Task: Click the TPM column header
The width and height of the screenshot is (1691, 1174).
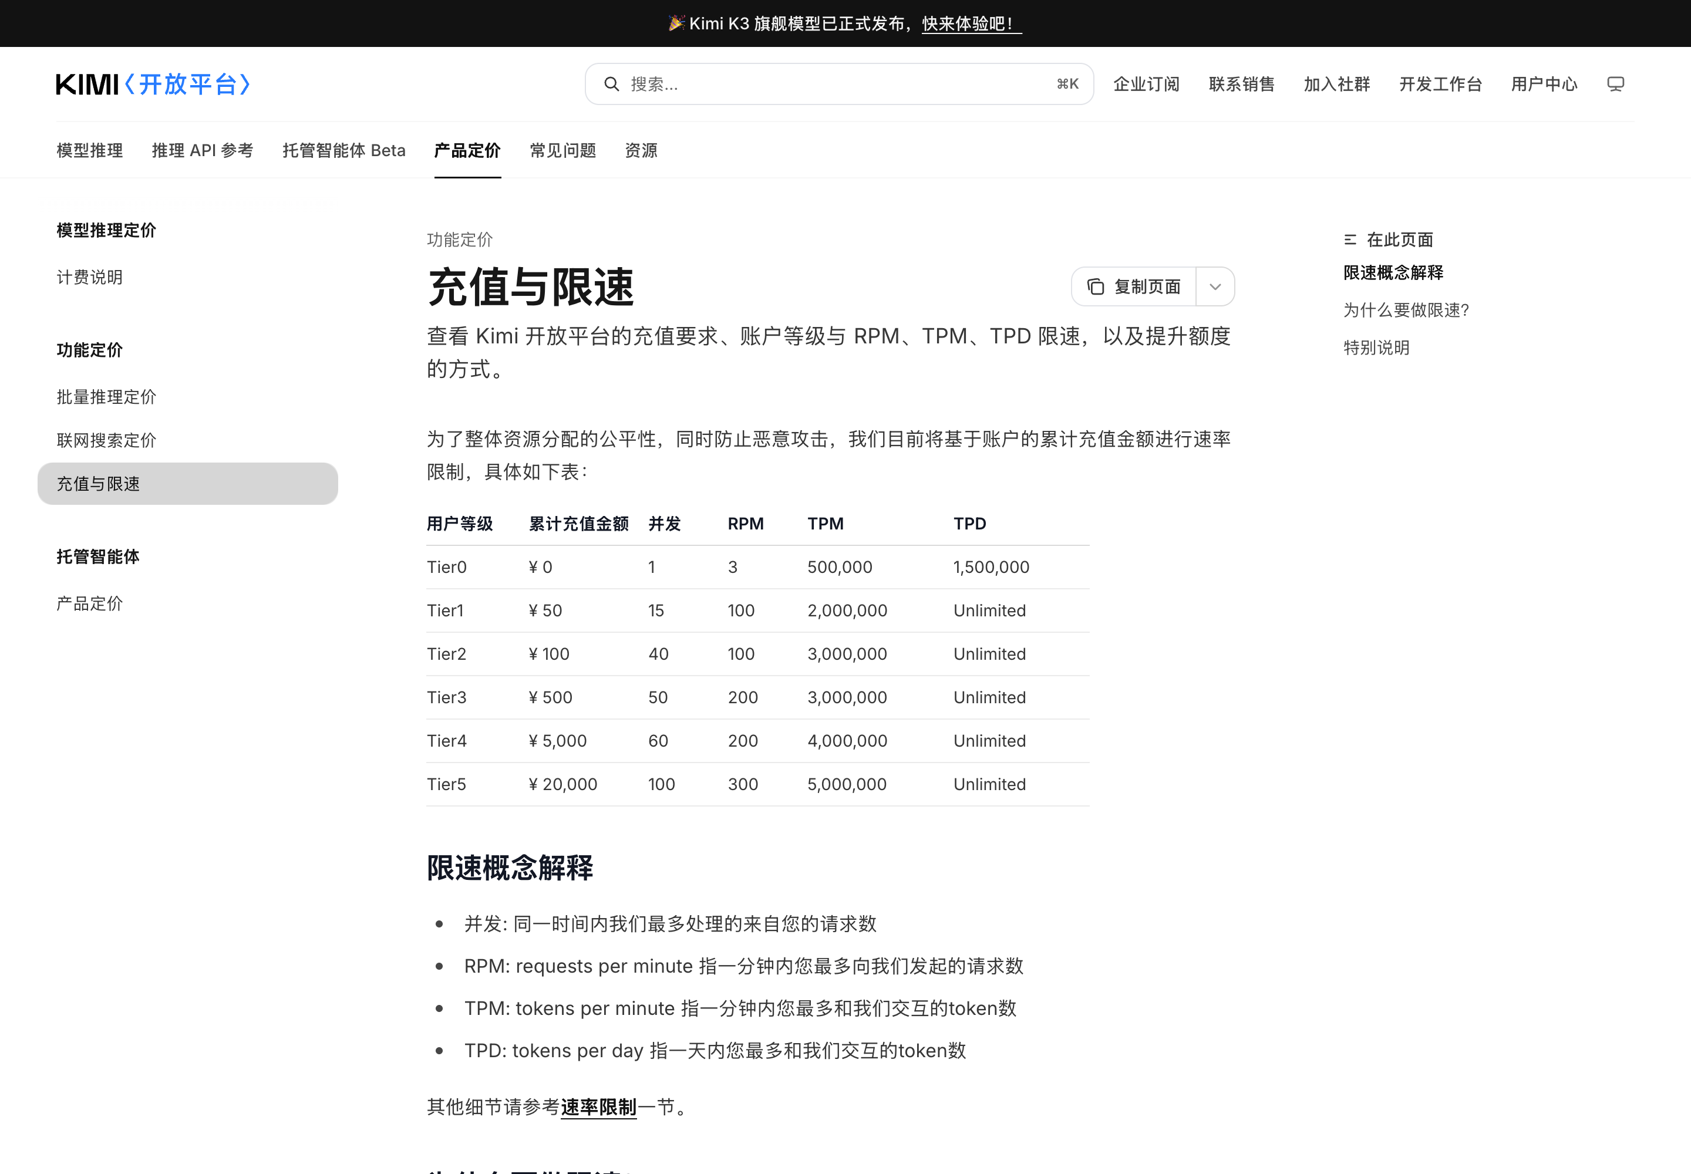Action: pos(826,524)
